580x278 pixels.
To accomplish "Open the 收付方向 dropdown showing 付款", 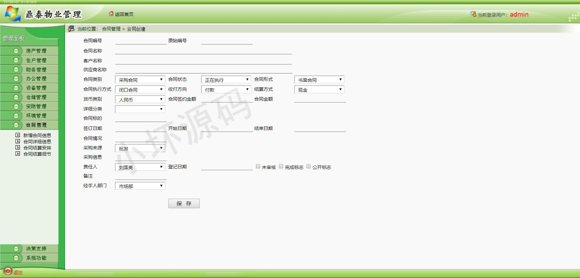I will point(226,89).
